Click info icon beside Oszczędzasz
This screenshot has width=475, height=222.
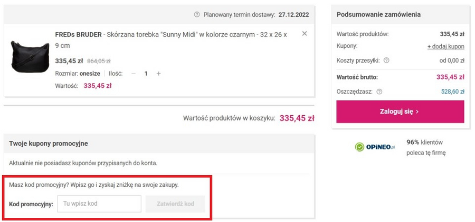coord(379,92)
